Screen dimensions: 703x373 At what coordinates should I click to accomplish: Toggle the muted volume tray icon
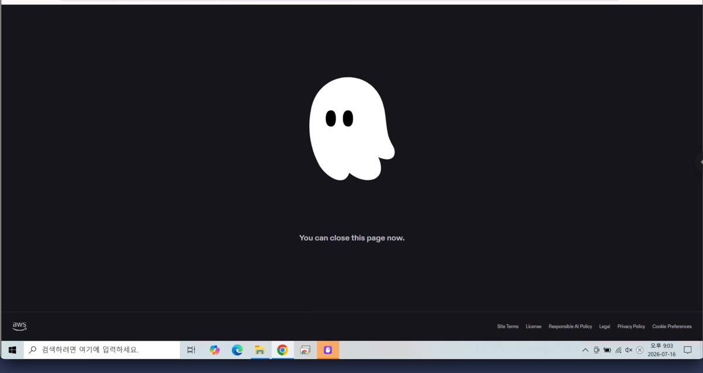tap(629, 350)
